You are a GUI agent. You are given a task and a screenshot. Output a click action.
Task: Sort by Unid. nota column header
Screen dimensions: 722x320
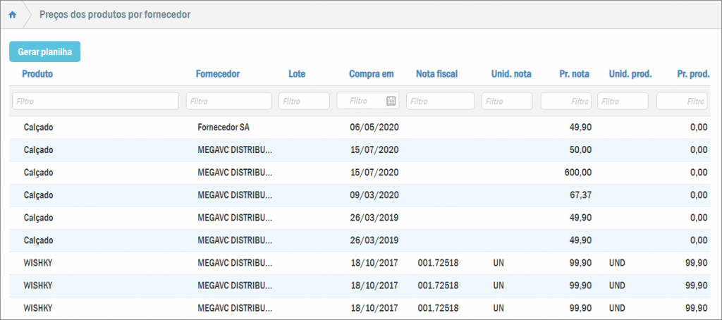(x=511, y=73)
